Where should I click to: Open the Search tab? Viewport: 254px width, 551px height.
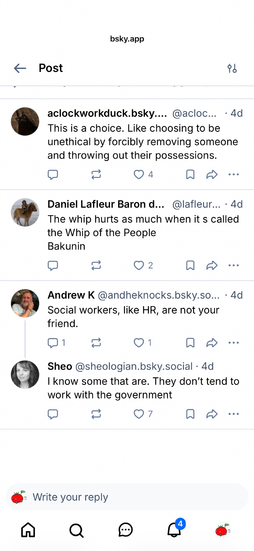[x=77, y=530]
